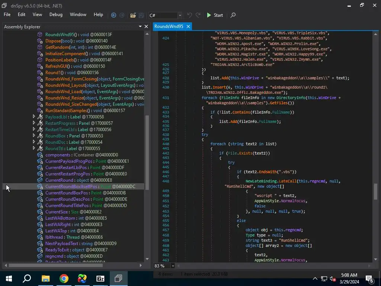Click the RoundsWnd95() constructor method icon
Image resolution: width=381 pixels, height=286 pixels.
click(40, 35)
